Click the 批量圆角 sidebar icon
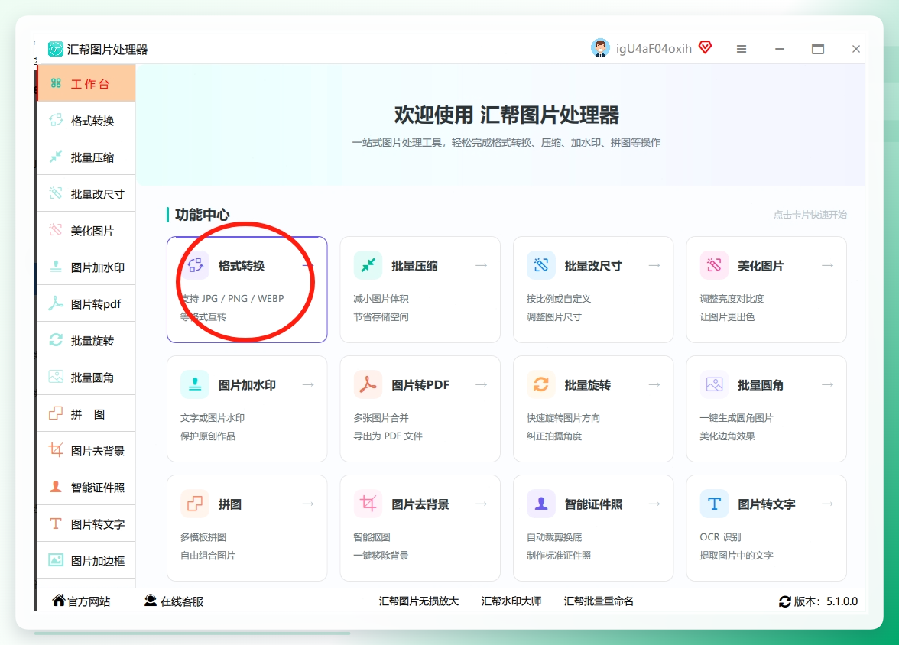Screen dimensions: 899x645 [56, 377]
